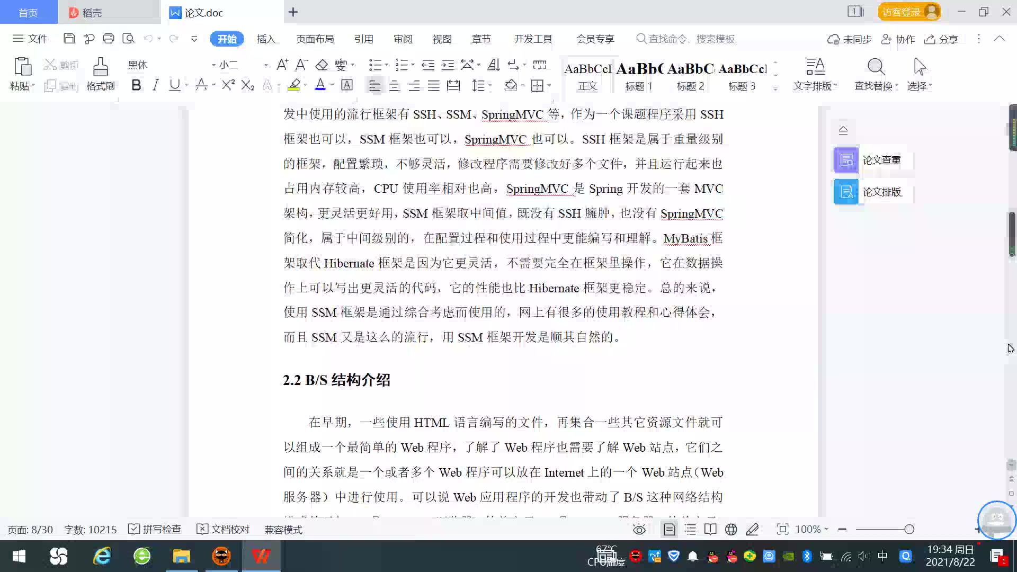
Task: Toggle eye protection mode icon in status bar
Action: coord(639,529)
